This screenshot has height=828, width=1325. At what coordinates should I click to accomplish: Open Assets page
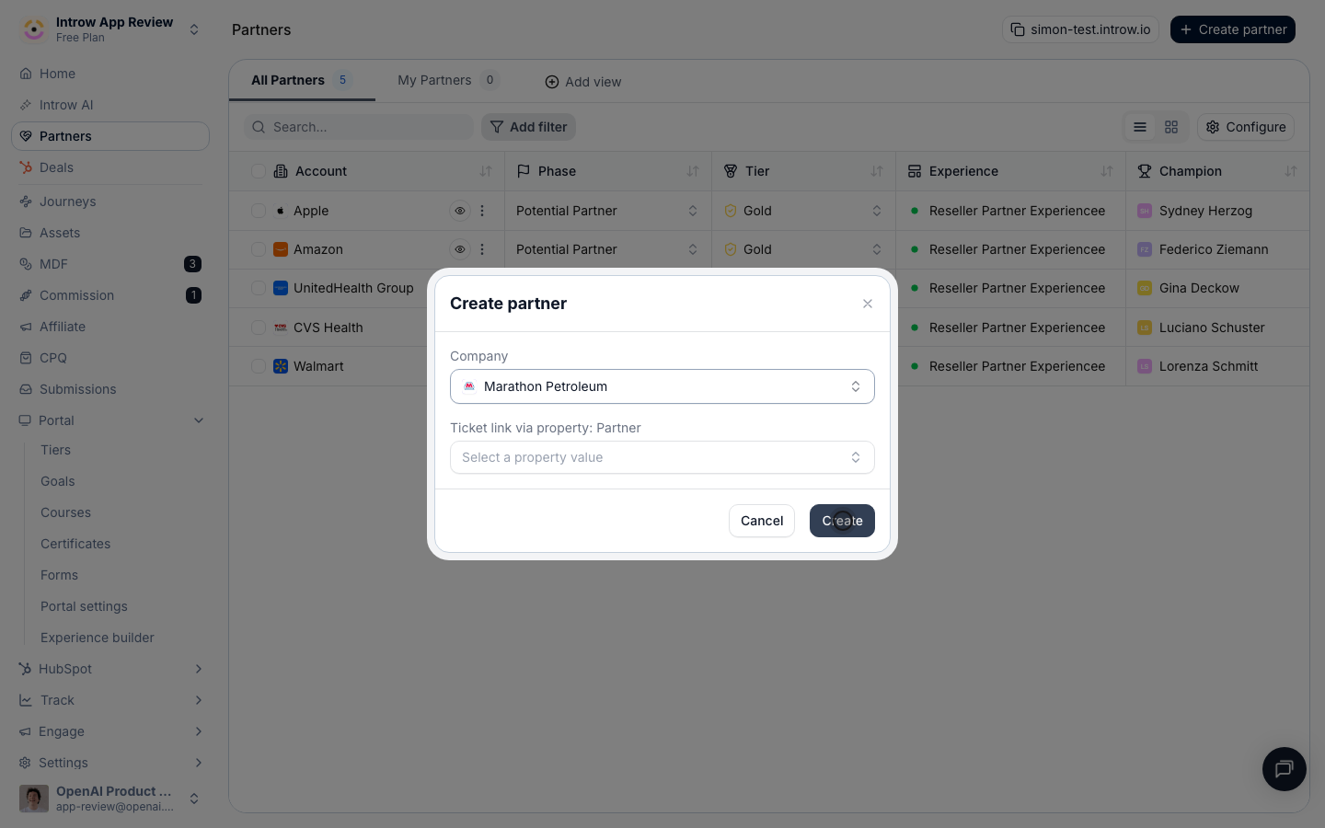click(x=110, y=233)
